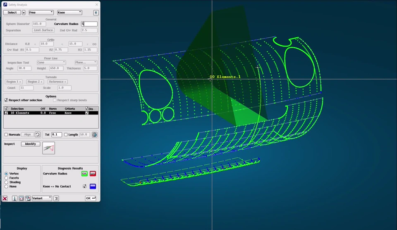
Task: Click the Tornado Scale field
Action: point(65,88)
